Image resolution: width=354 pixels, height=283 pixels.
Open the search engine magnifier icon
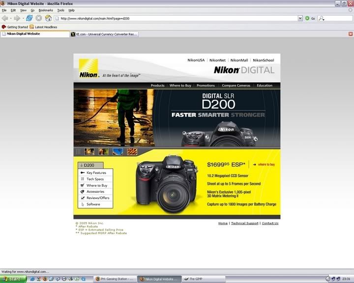click(321, 18)
